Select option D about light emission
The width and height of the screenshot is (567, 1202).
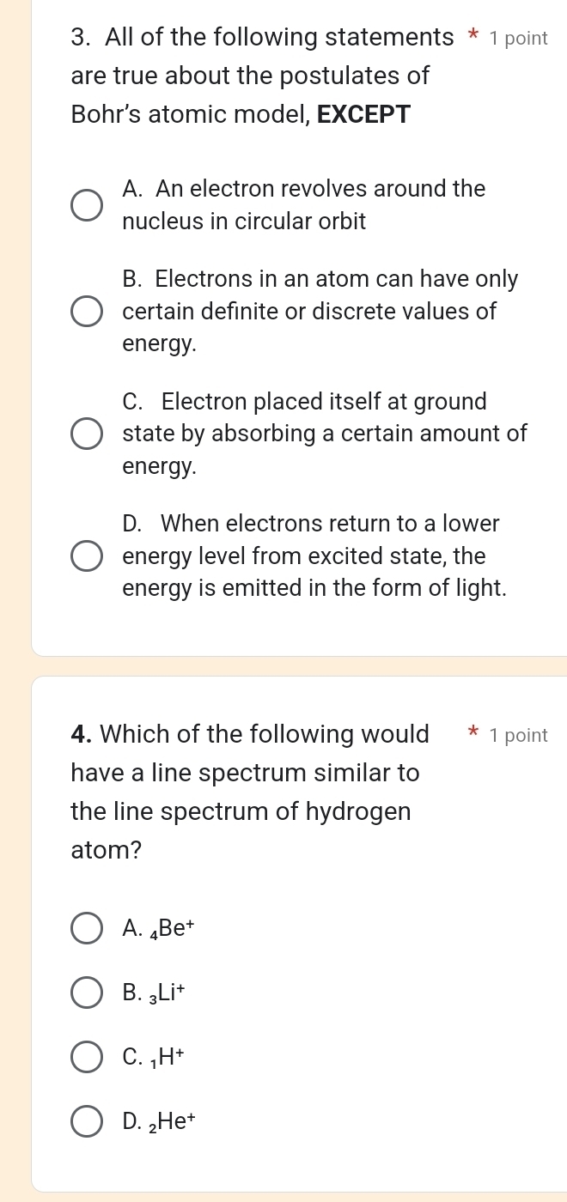click(86, 556)
